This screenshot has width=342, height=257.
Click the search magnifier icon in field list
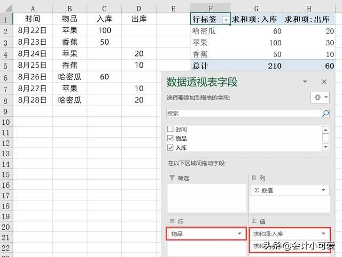click(x=325, y=114)
